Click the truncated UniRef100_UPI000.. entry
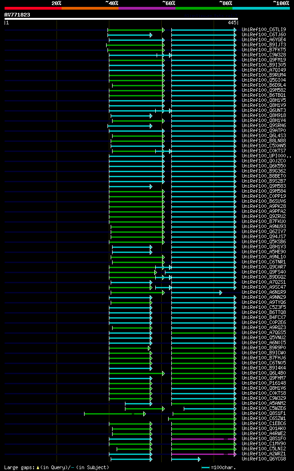 [266, 156]
